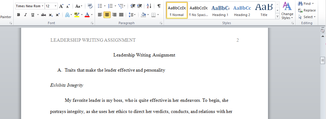Viewport: 326px width, 119px height.
Task: Select the No Spacing style
Action: point(198,10)
